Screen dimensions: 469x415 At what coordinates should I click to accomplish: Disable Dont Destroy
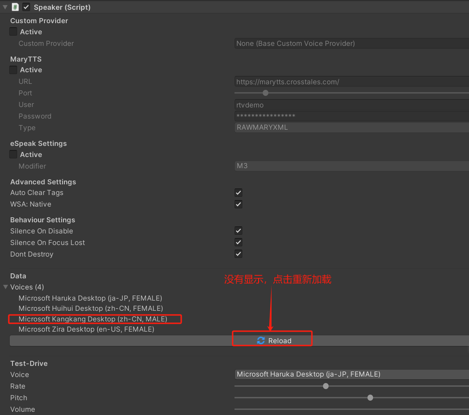coord(238,254)
